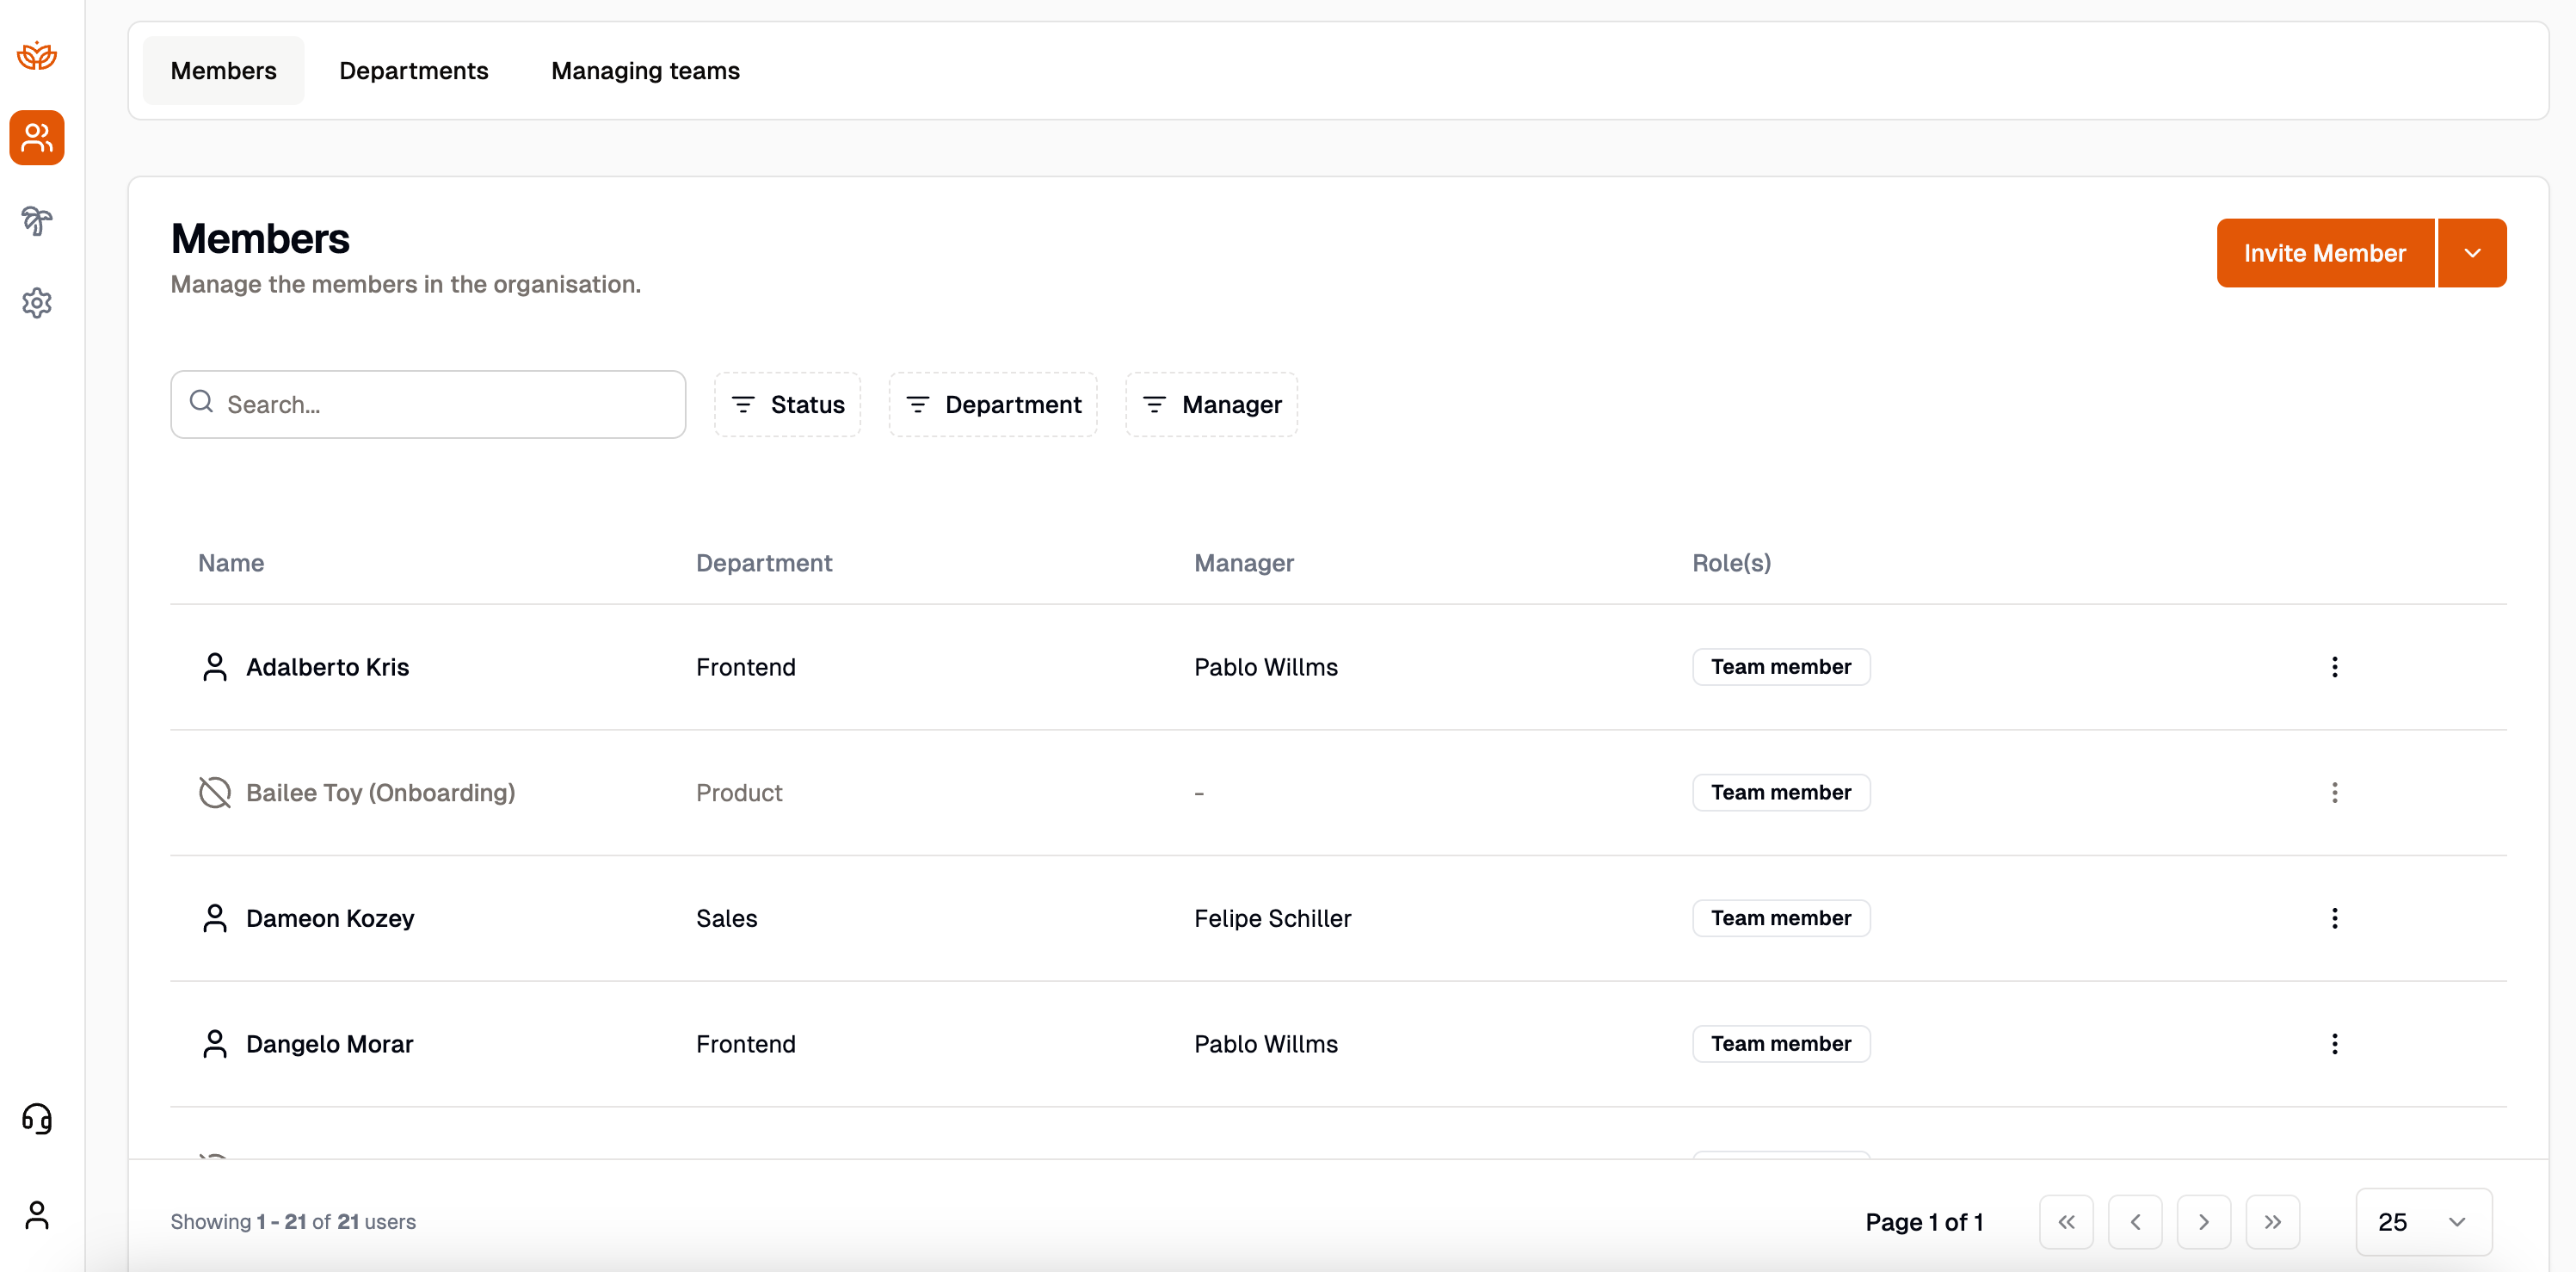This screenshot has height=1272, width=2576.
Task: Click the Department column header
Action: click(764, 563)
